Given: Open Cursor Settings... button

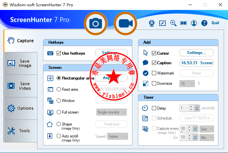Looking at the screenshot, I should point(196,53).
